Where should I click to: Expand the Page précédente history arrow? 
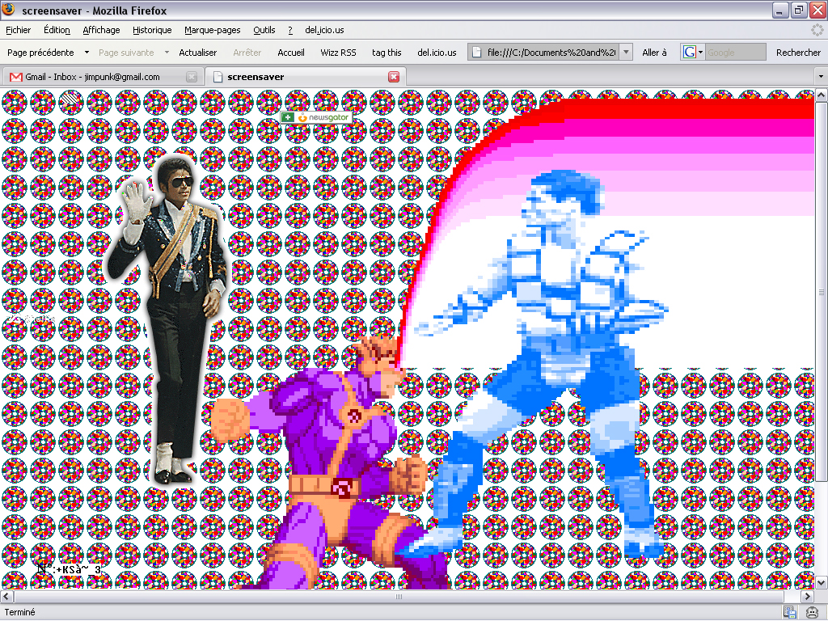click(x=87, y=53)
